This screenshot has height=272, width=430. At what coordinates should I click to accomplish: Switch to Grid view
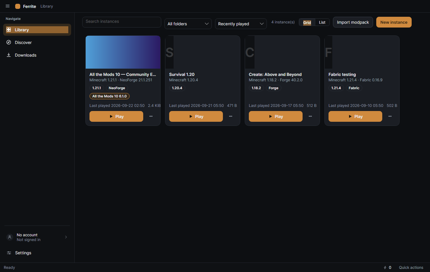[307, 22]
